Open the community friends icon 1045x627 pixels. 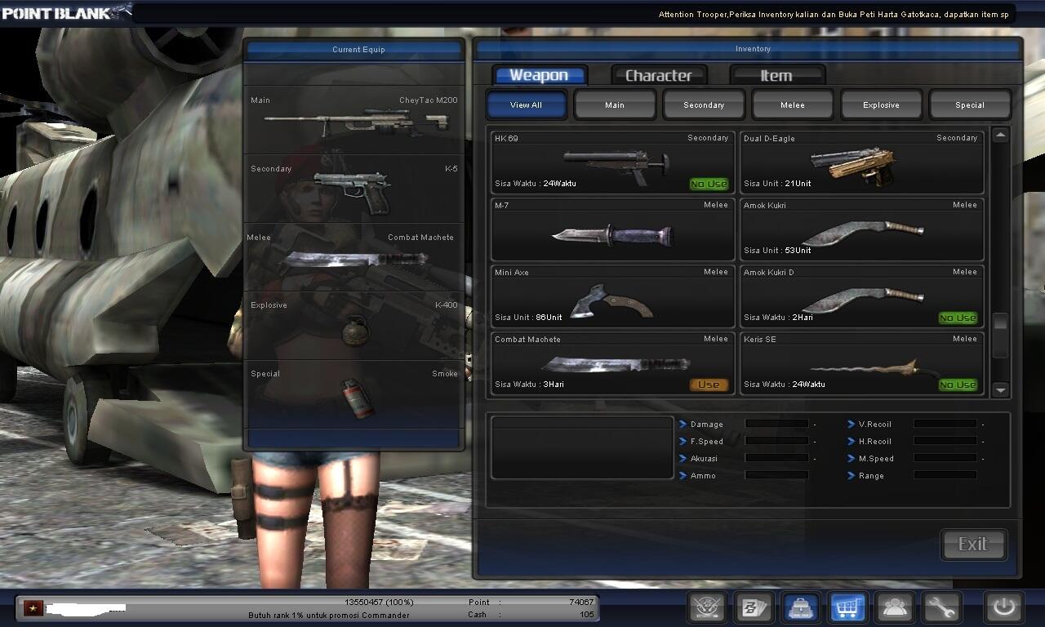click(895, 607)
